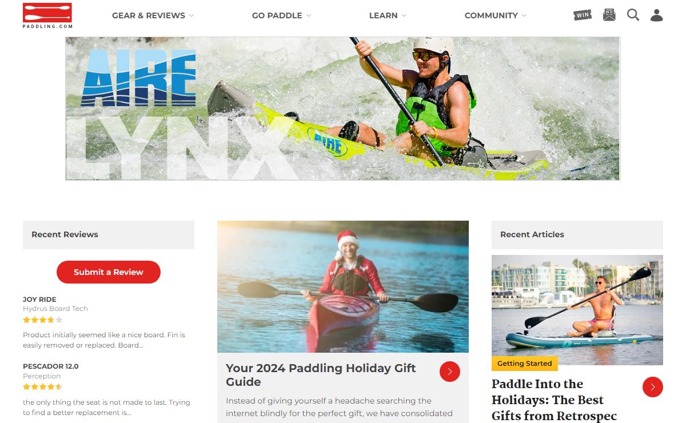This screenshot has width=686, height=423.
Task: Expand the Go Paddle dropdown chevron
Action: [x=309, y=15]
